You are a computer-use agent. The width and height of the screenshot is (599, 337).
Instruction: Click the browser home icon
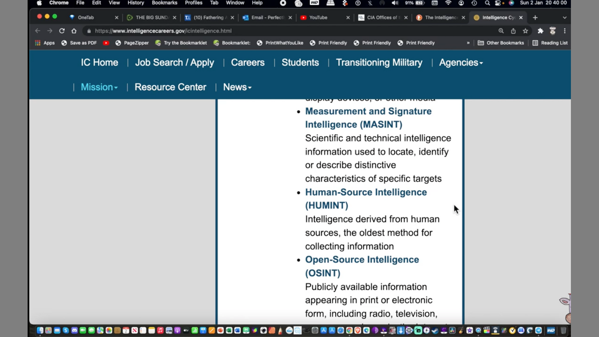(x=74, y=31)
